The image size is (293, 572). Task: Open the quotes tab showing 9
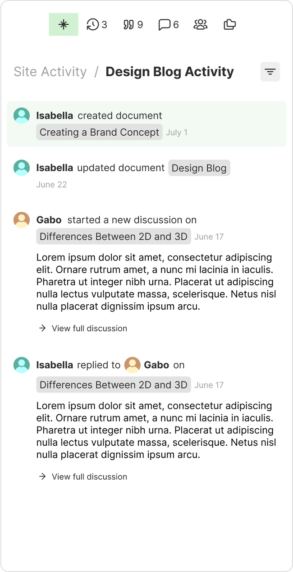click(133, 24)
